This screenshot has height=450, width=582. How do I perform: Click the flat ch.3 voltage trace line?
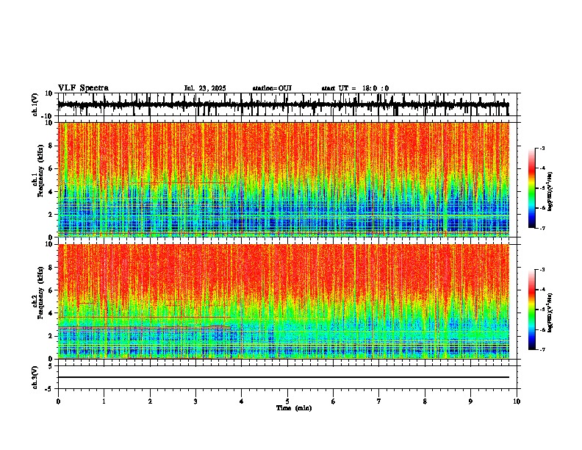click(284, 377)
